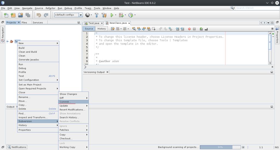
Task: Click the Shift Line Left icon
Action: click(x=177, y=29)
